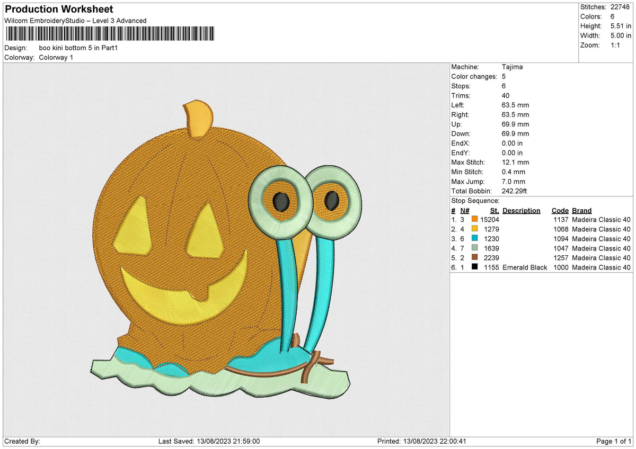Click the Colorway 1 label

click(56, 57)
